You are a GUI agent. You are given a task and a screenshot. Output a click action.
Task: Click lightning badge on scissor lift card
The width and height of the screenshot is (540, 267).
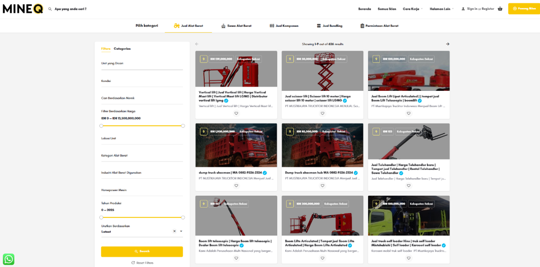tap(290, 59)
